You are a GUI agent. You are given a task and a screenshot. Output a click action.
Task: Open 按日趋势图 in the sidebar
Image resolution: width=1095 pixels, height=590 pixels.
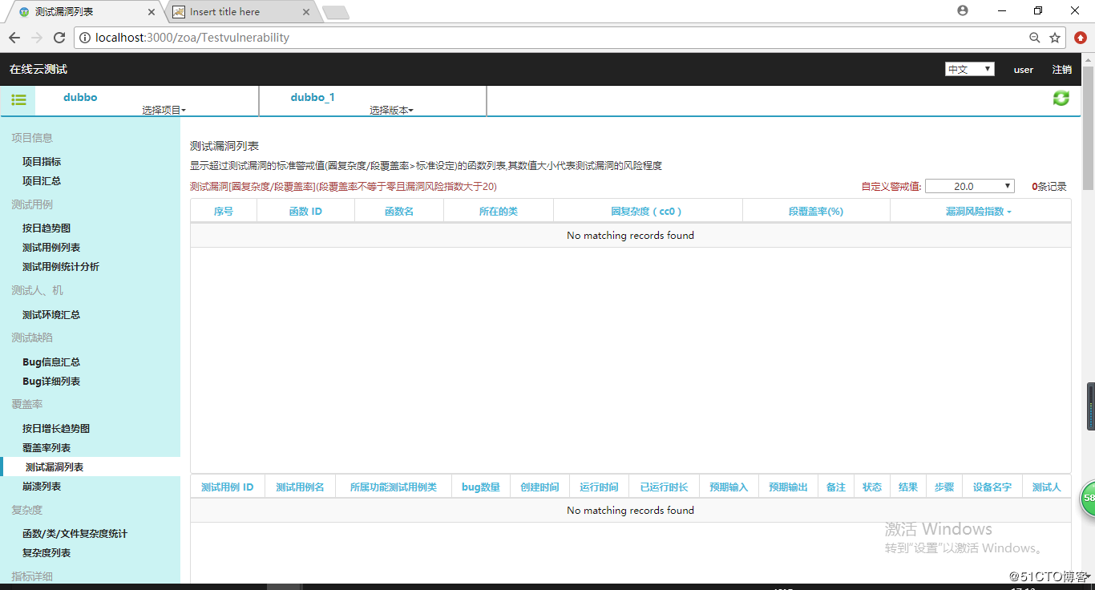click(46, 228)
